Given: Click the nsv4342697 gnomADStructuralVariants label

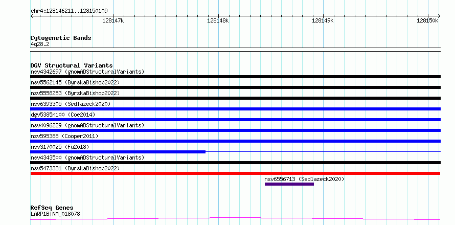Looking at the screenshot, I should 87,72.
